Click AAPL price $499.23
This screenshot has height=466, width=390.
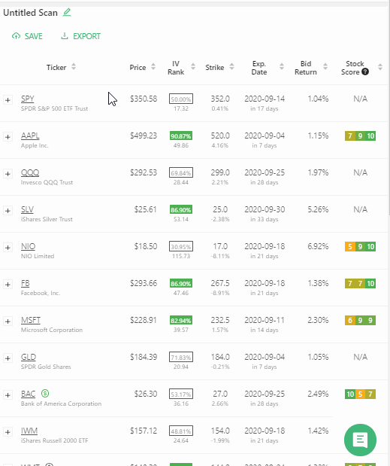coord(144,136)
